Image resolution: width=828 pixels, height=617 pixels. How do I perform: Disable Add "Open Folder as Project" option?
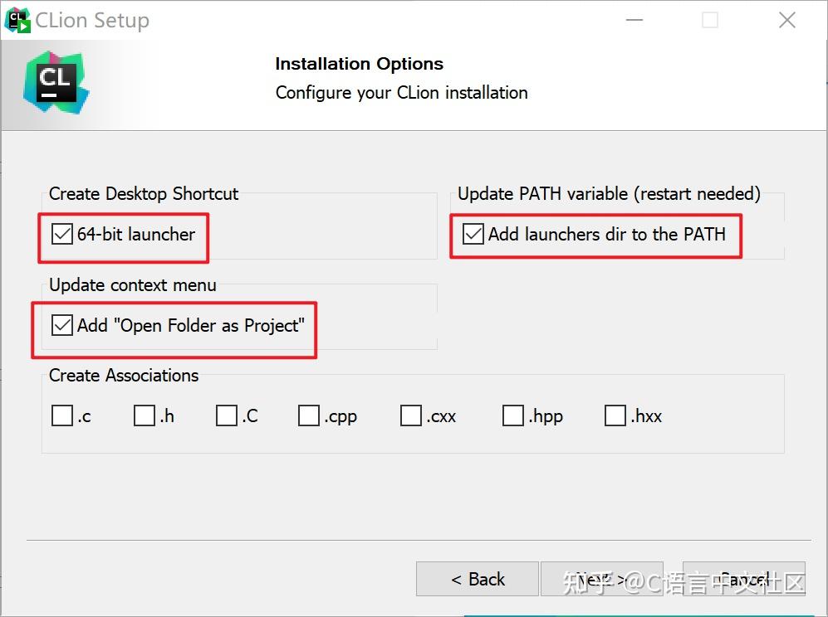[62, 326]
